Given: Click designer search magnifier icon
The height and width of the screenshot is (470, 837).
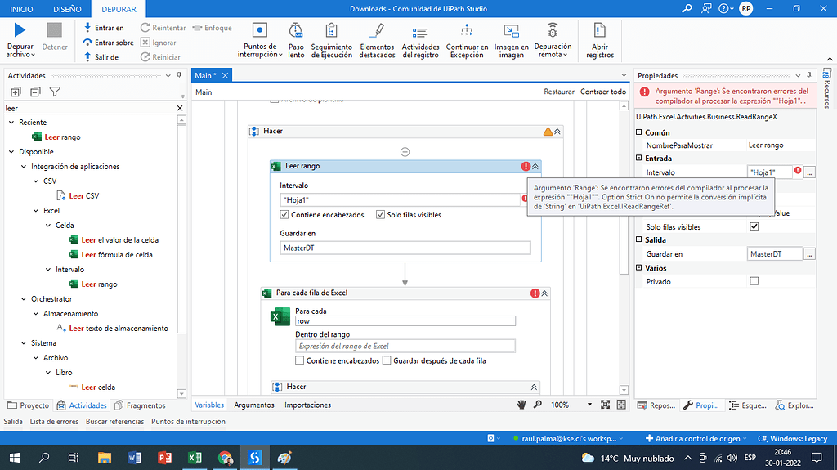Looking at the screenshot, I should pos(538,405).
